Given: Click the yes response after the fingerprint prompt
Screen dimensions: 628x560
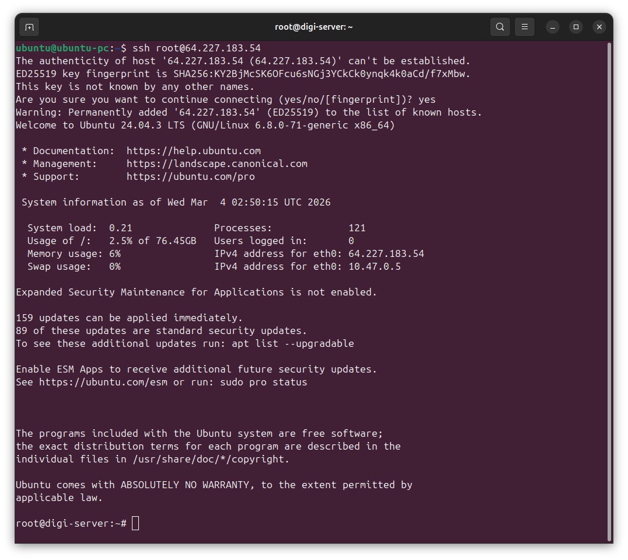Looking at the screenshot, I should [427, 99].
